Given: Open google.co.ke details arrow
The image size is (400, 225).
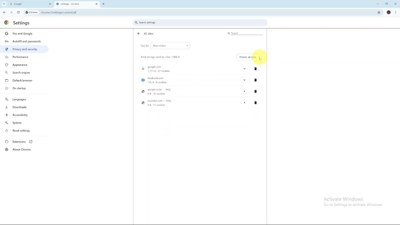Looking at the screenshot, I should [244, 91].
